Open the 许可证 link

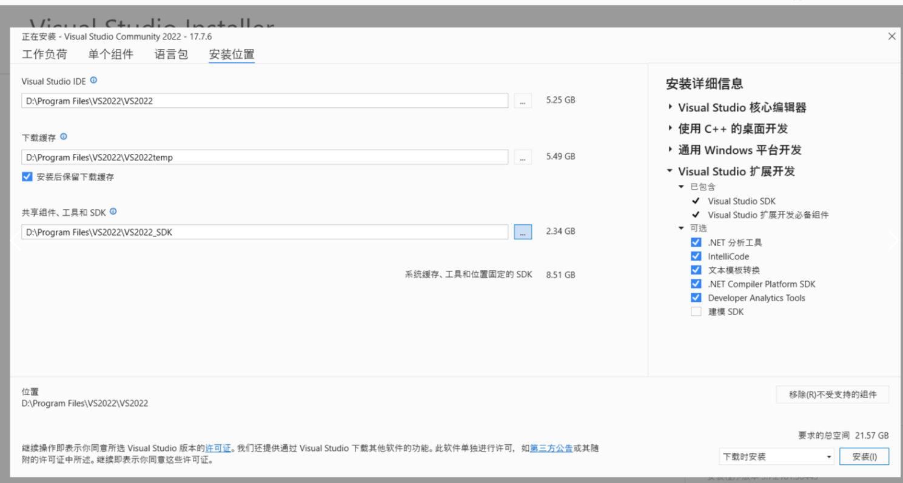coord(218,448)
